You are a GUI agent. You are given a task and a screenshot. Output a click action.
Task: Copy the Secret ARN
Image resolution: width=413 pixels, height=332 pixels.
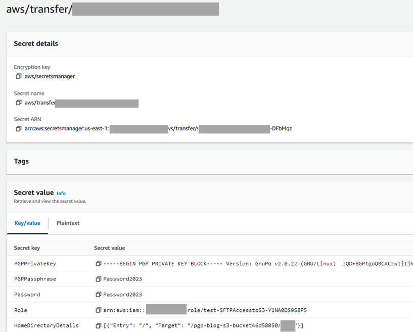[x=18, y=128]
